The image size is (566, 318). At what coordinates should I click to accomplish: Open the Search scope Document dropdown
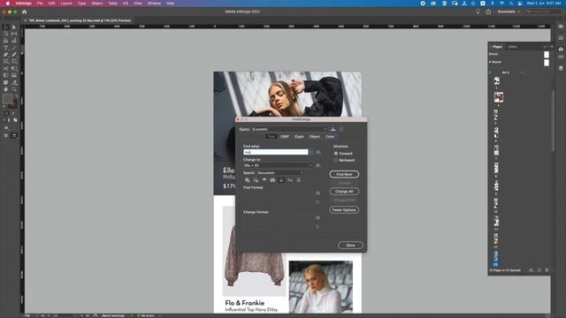280,173
